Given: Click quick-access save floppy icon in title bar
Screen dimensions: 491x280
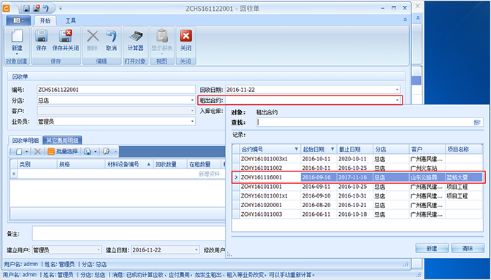Looking at the screenshot, I should click(x=26, y=8).
